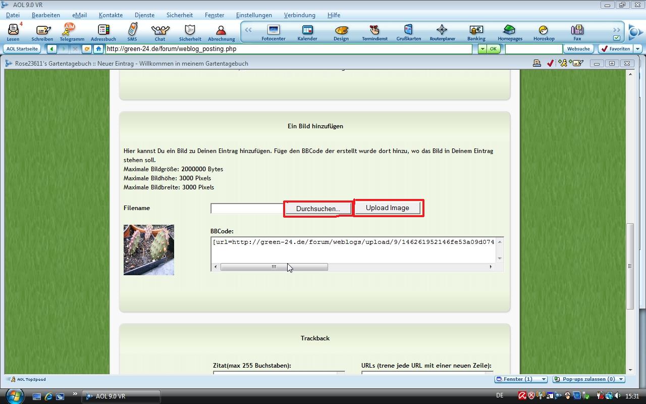Open the Sicherheit menu
This screenshot has width=646, height=404.
pos(179,15)
